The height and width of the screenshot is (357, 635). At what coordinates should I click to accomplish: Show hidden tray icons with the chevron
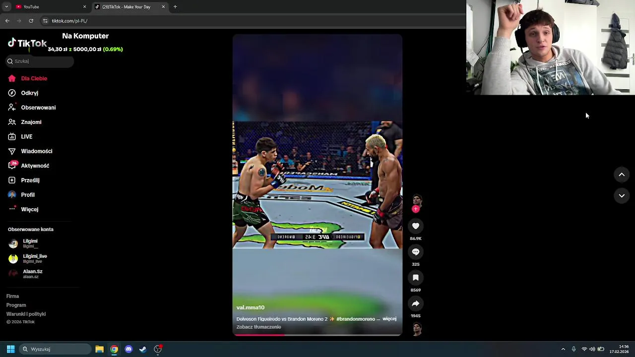563,349
